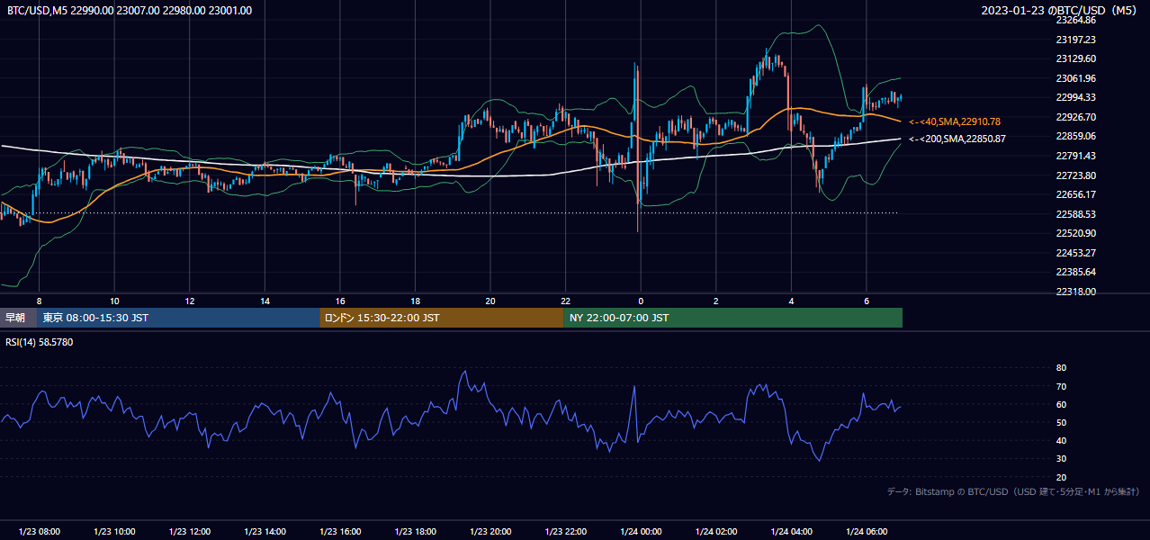Click price axis value 23197.23

tap(1075, 40)
